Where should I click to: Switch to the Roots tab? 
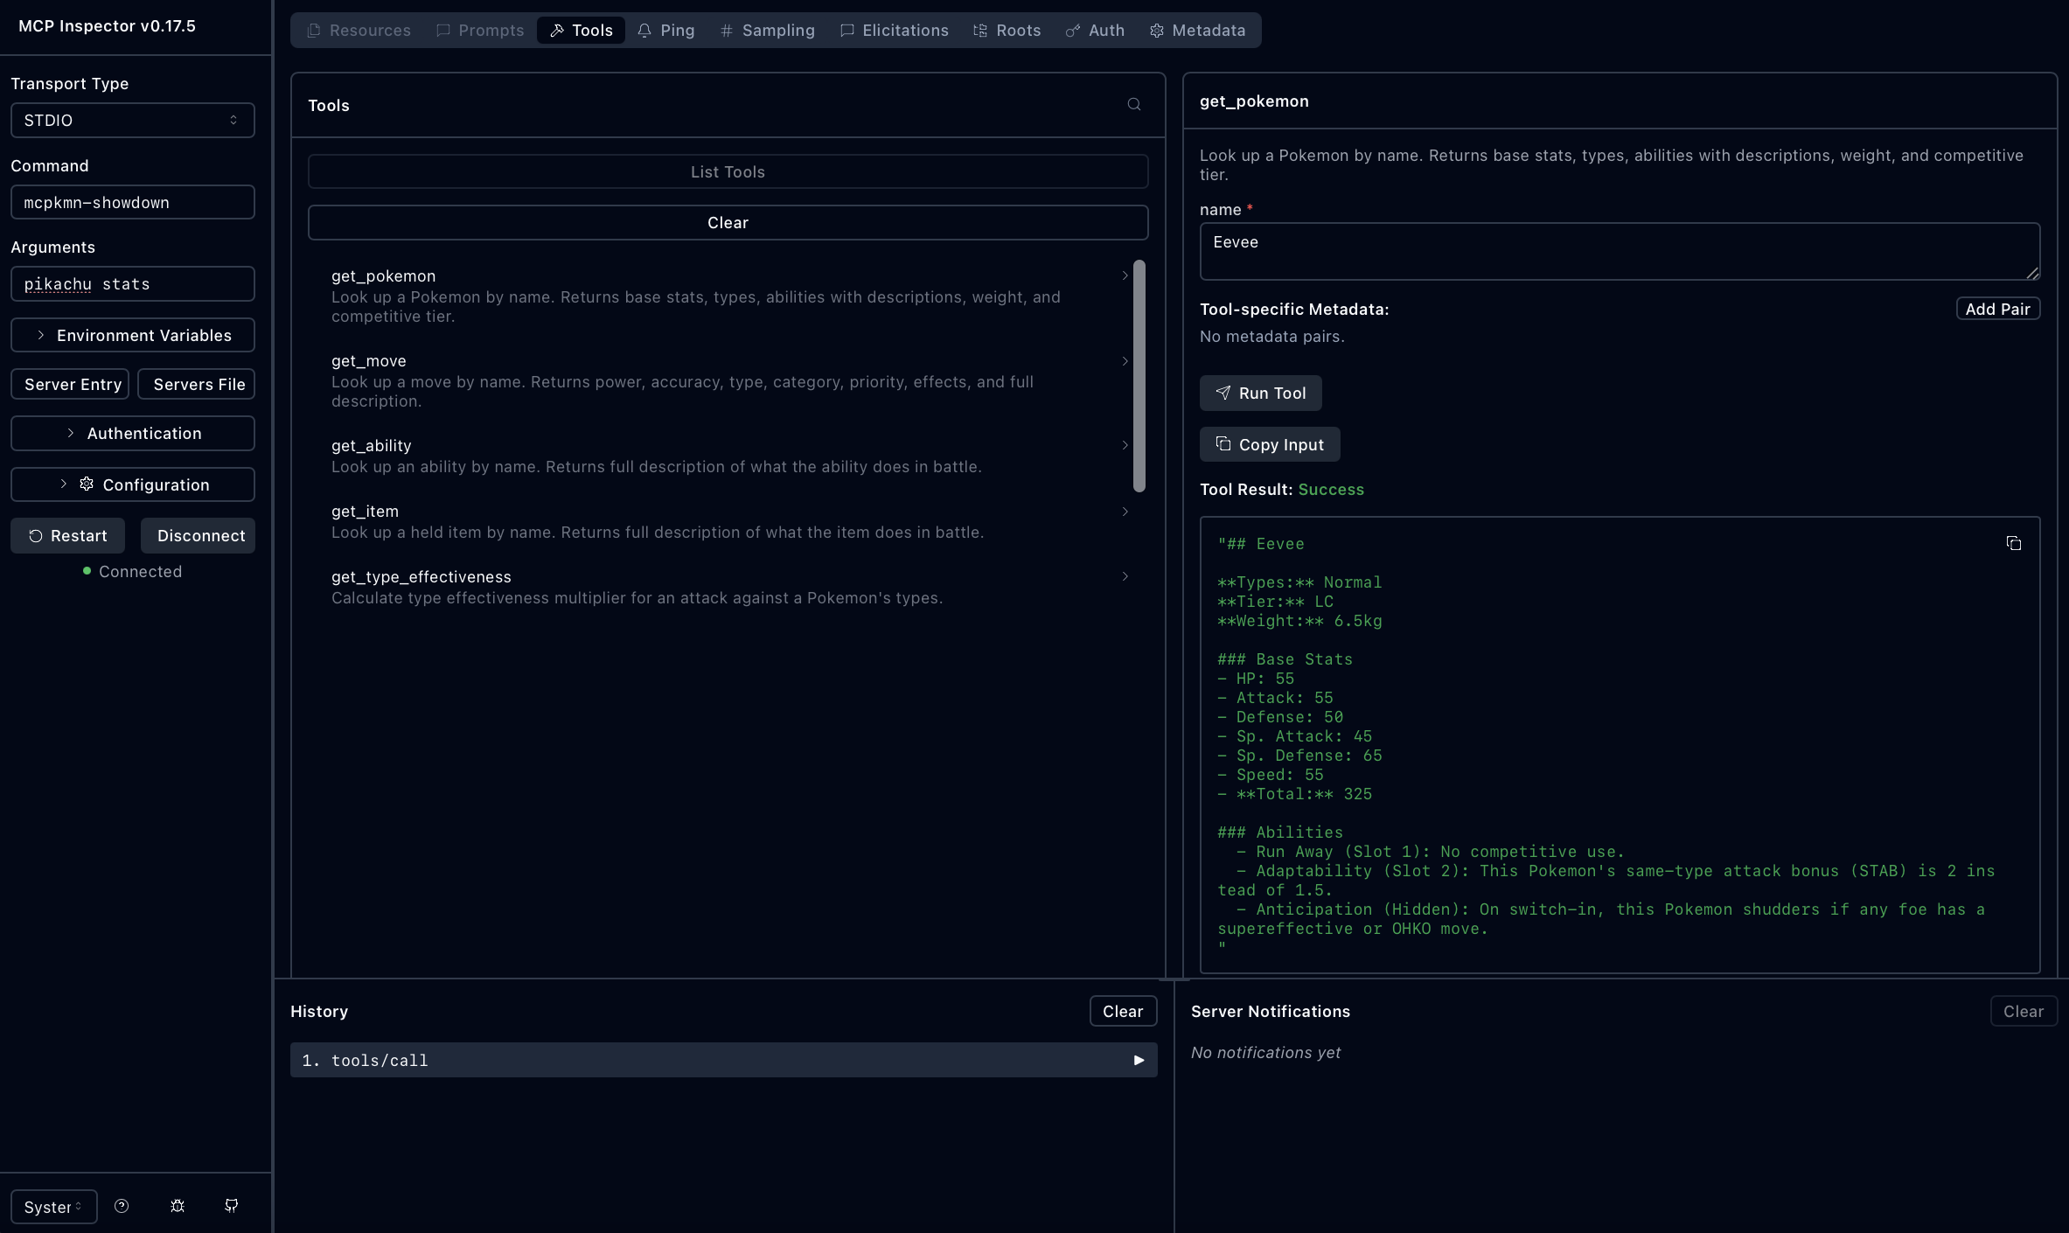[1007, 31]
